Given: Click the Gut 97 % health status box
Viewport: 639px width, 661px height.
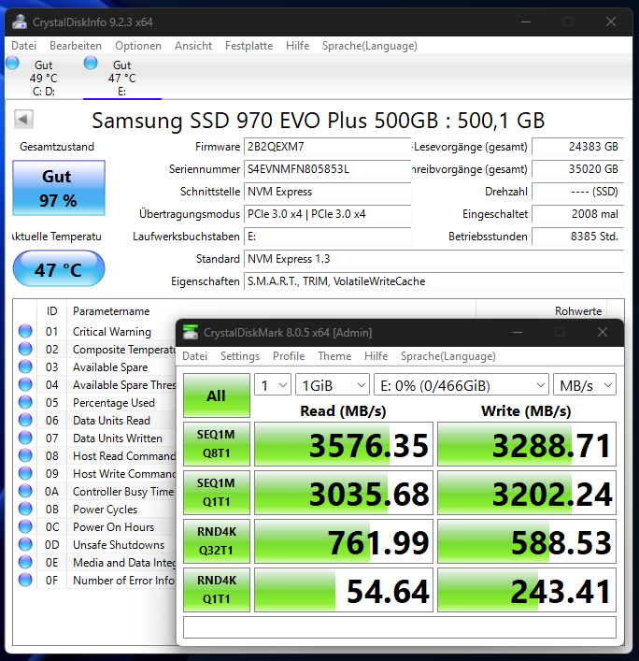Looking at the screenshot, I should click(59, 188).
